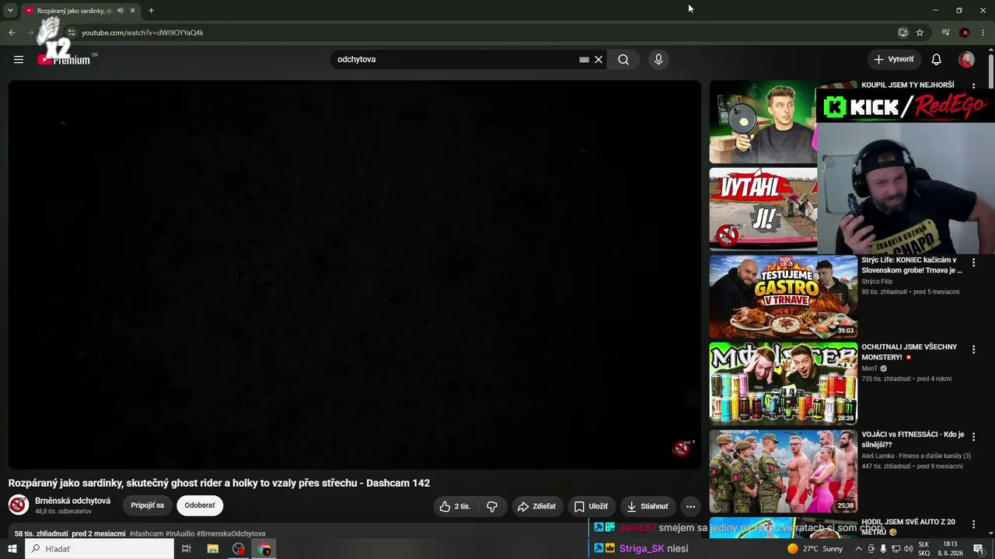Viewport: 995px width, 559px height.
Task: Dislike the video with thumbs-down
Action: point(492,506)
